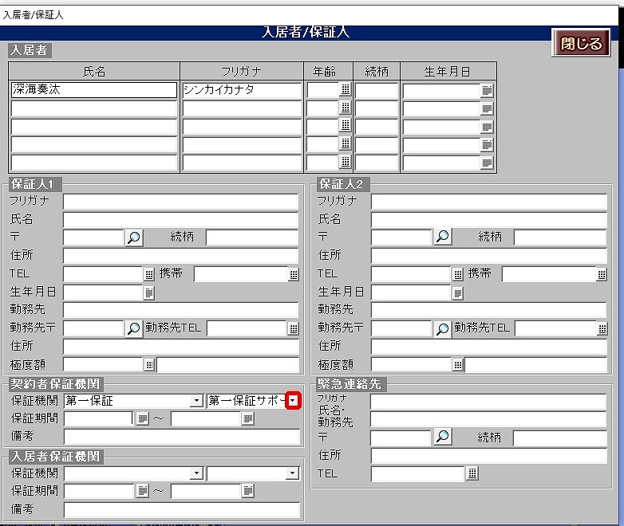This screenshot has width=624, height=526.
Task: Open calculator icon for 保証人2 極度額
Action: point(457,365)
